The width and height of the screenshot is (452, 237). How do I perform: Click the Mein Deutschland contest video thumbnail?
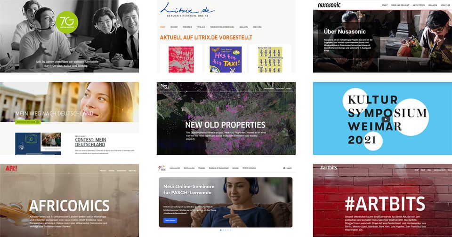pyautogui.click(x=28, y=144)
